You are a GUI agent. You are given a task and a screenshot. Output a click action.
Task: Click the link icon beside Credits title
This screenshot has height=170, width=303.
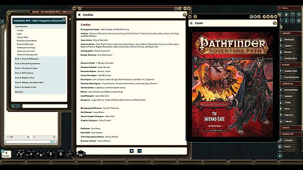[x=184, y=15]
